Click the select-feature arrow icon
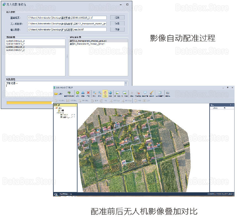Image resolution: width=237 pixels, height=219 pixels. (132, 93)
